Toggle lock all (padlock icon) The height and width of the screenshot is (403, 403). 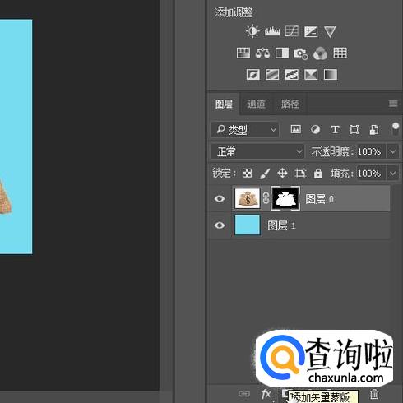click(x=318, y=174)
